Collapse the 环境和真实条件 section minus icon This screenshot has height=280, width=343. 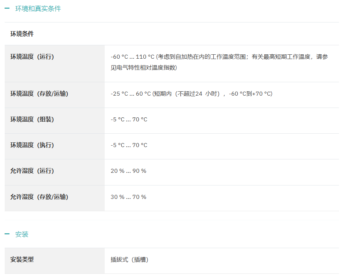(7, 8)
